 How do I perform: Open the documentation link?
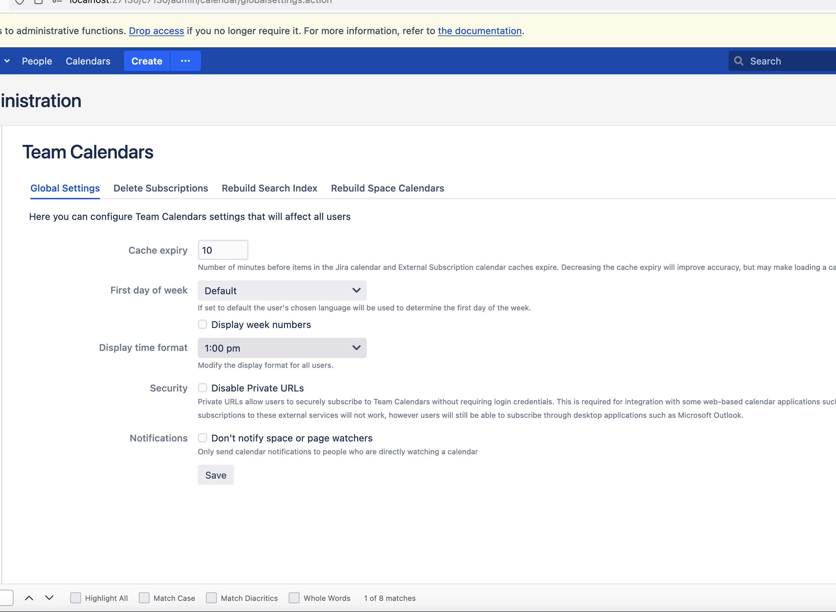tap(479, 31)
